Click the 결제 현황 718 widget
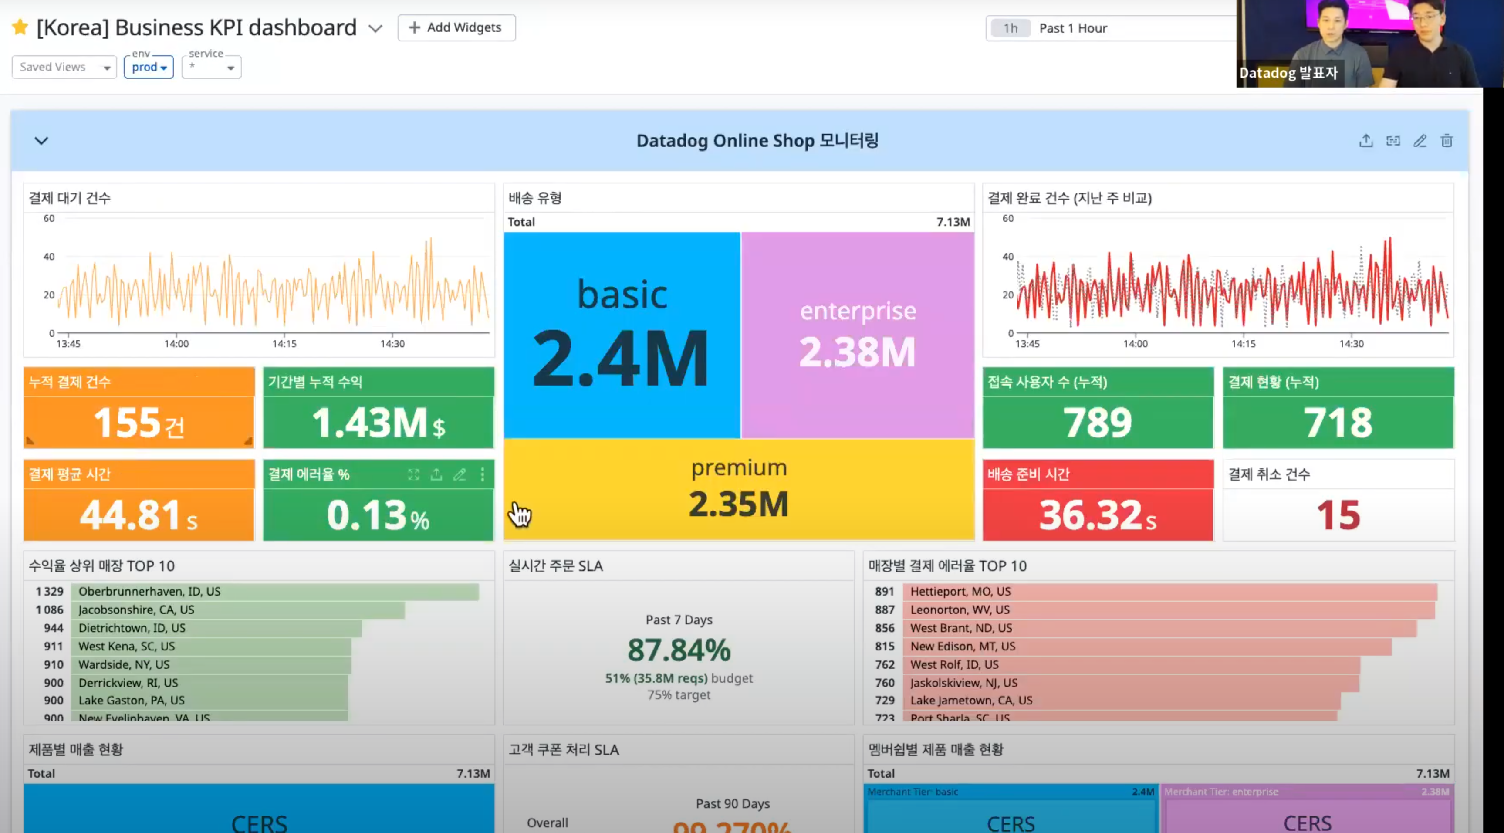The image size is (1504, 833). point(1338,408)
